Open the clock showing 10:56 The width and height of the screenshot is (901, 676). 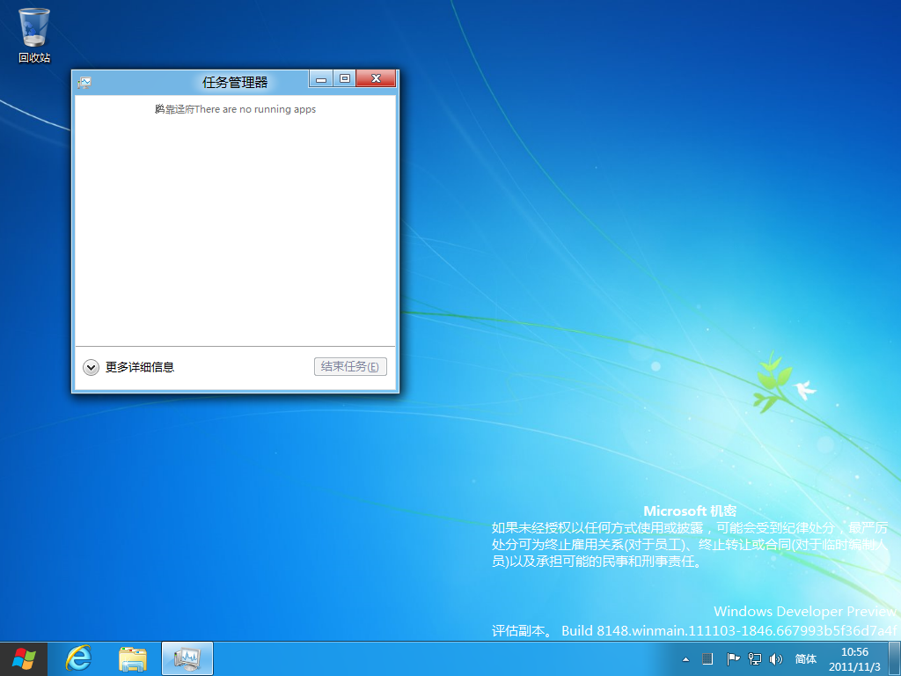pos(854,659)
